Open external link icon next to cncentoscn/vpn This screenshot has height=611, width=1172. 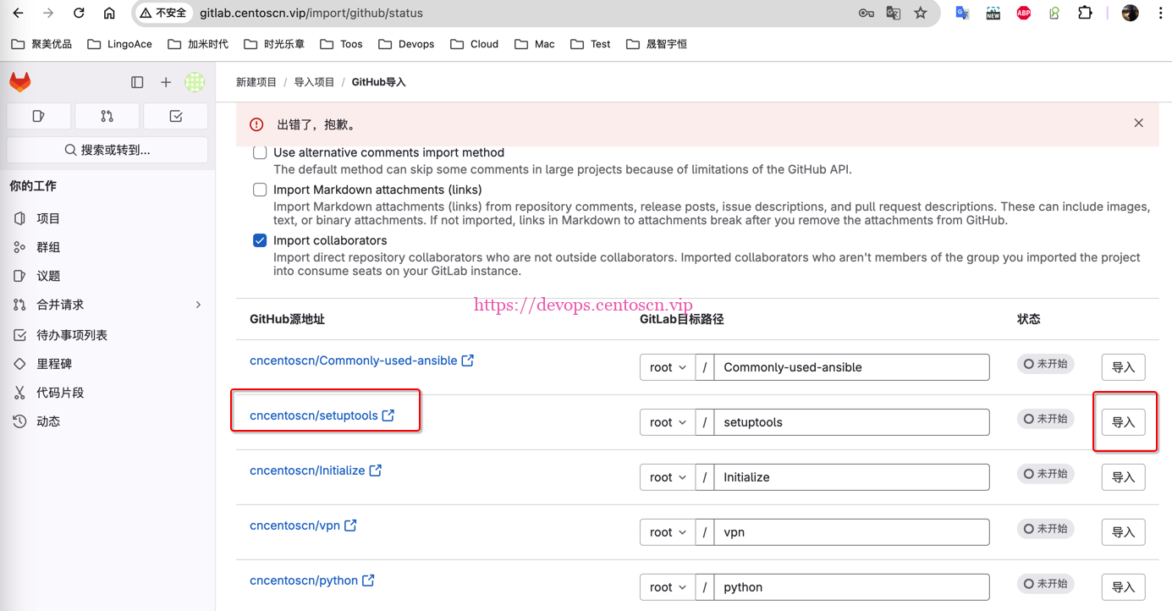350,526
